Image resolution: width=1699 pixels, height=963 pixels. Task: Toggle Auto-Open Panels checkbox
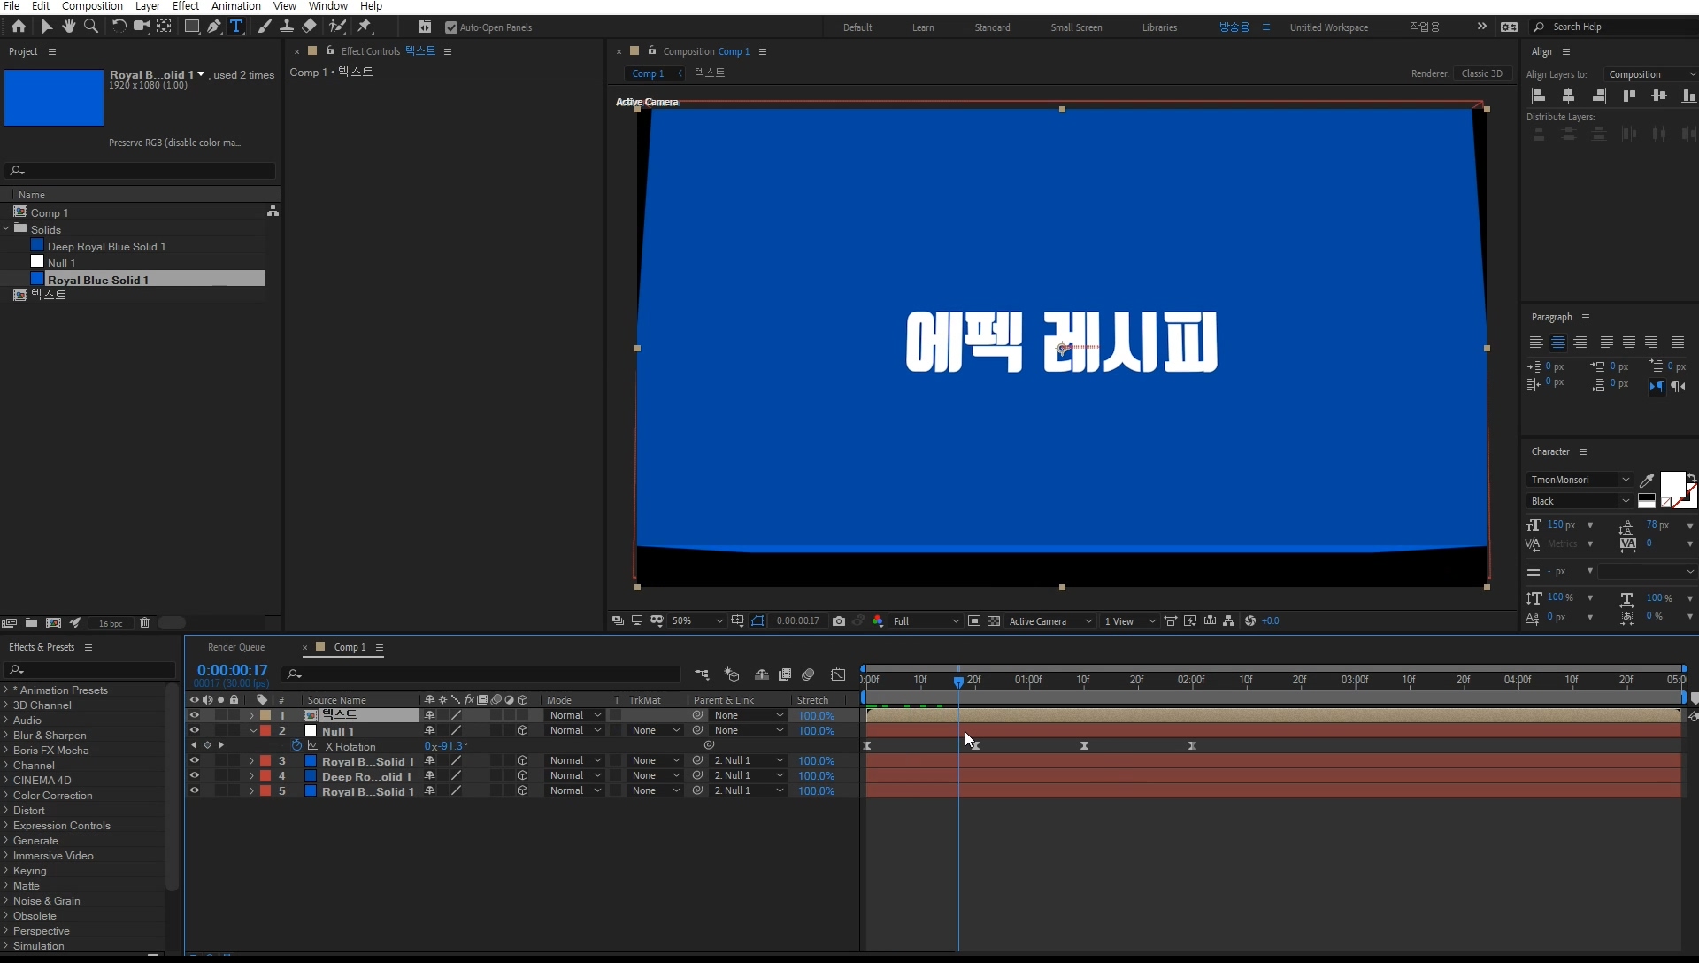[451, 27]
